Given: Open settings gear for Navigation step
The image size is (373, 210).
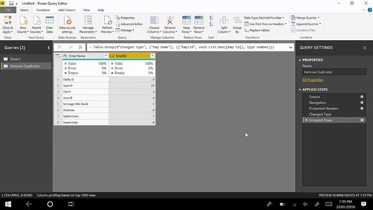Looking at the screenshot, I should tap(362, 103).
